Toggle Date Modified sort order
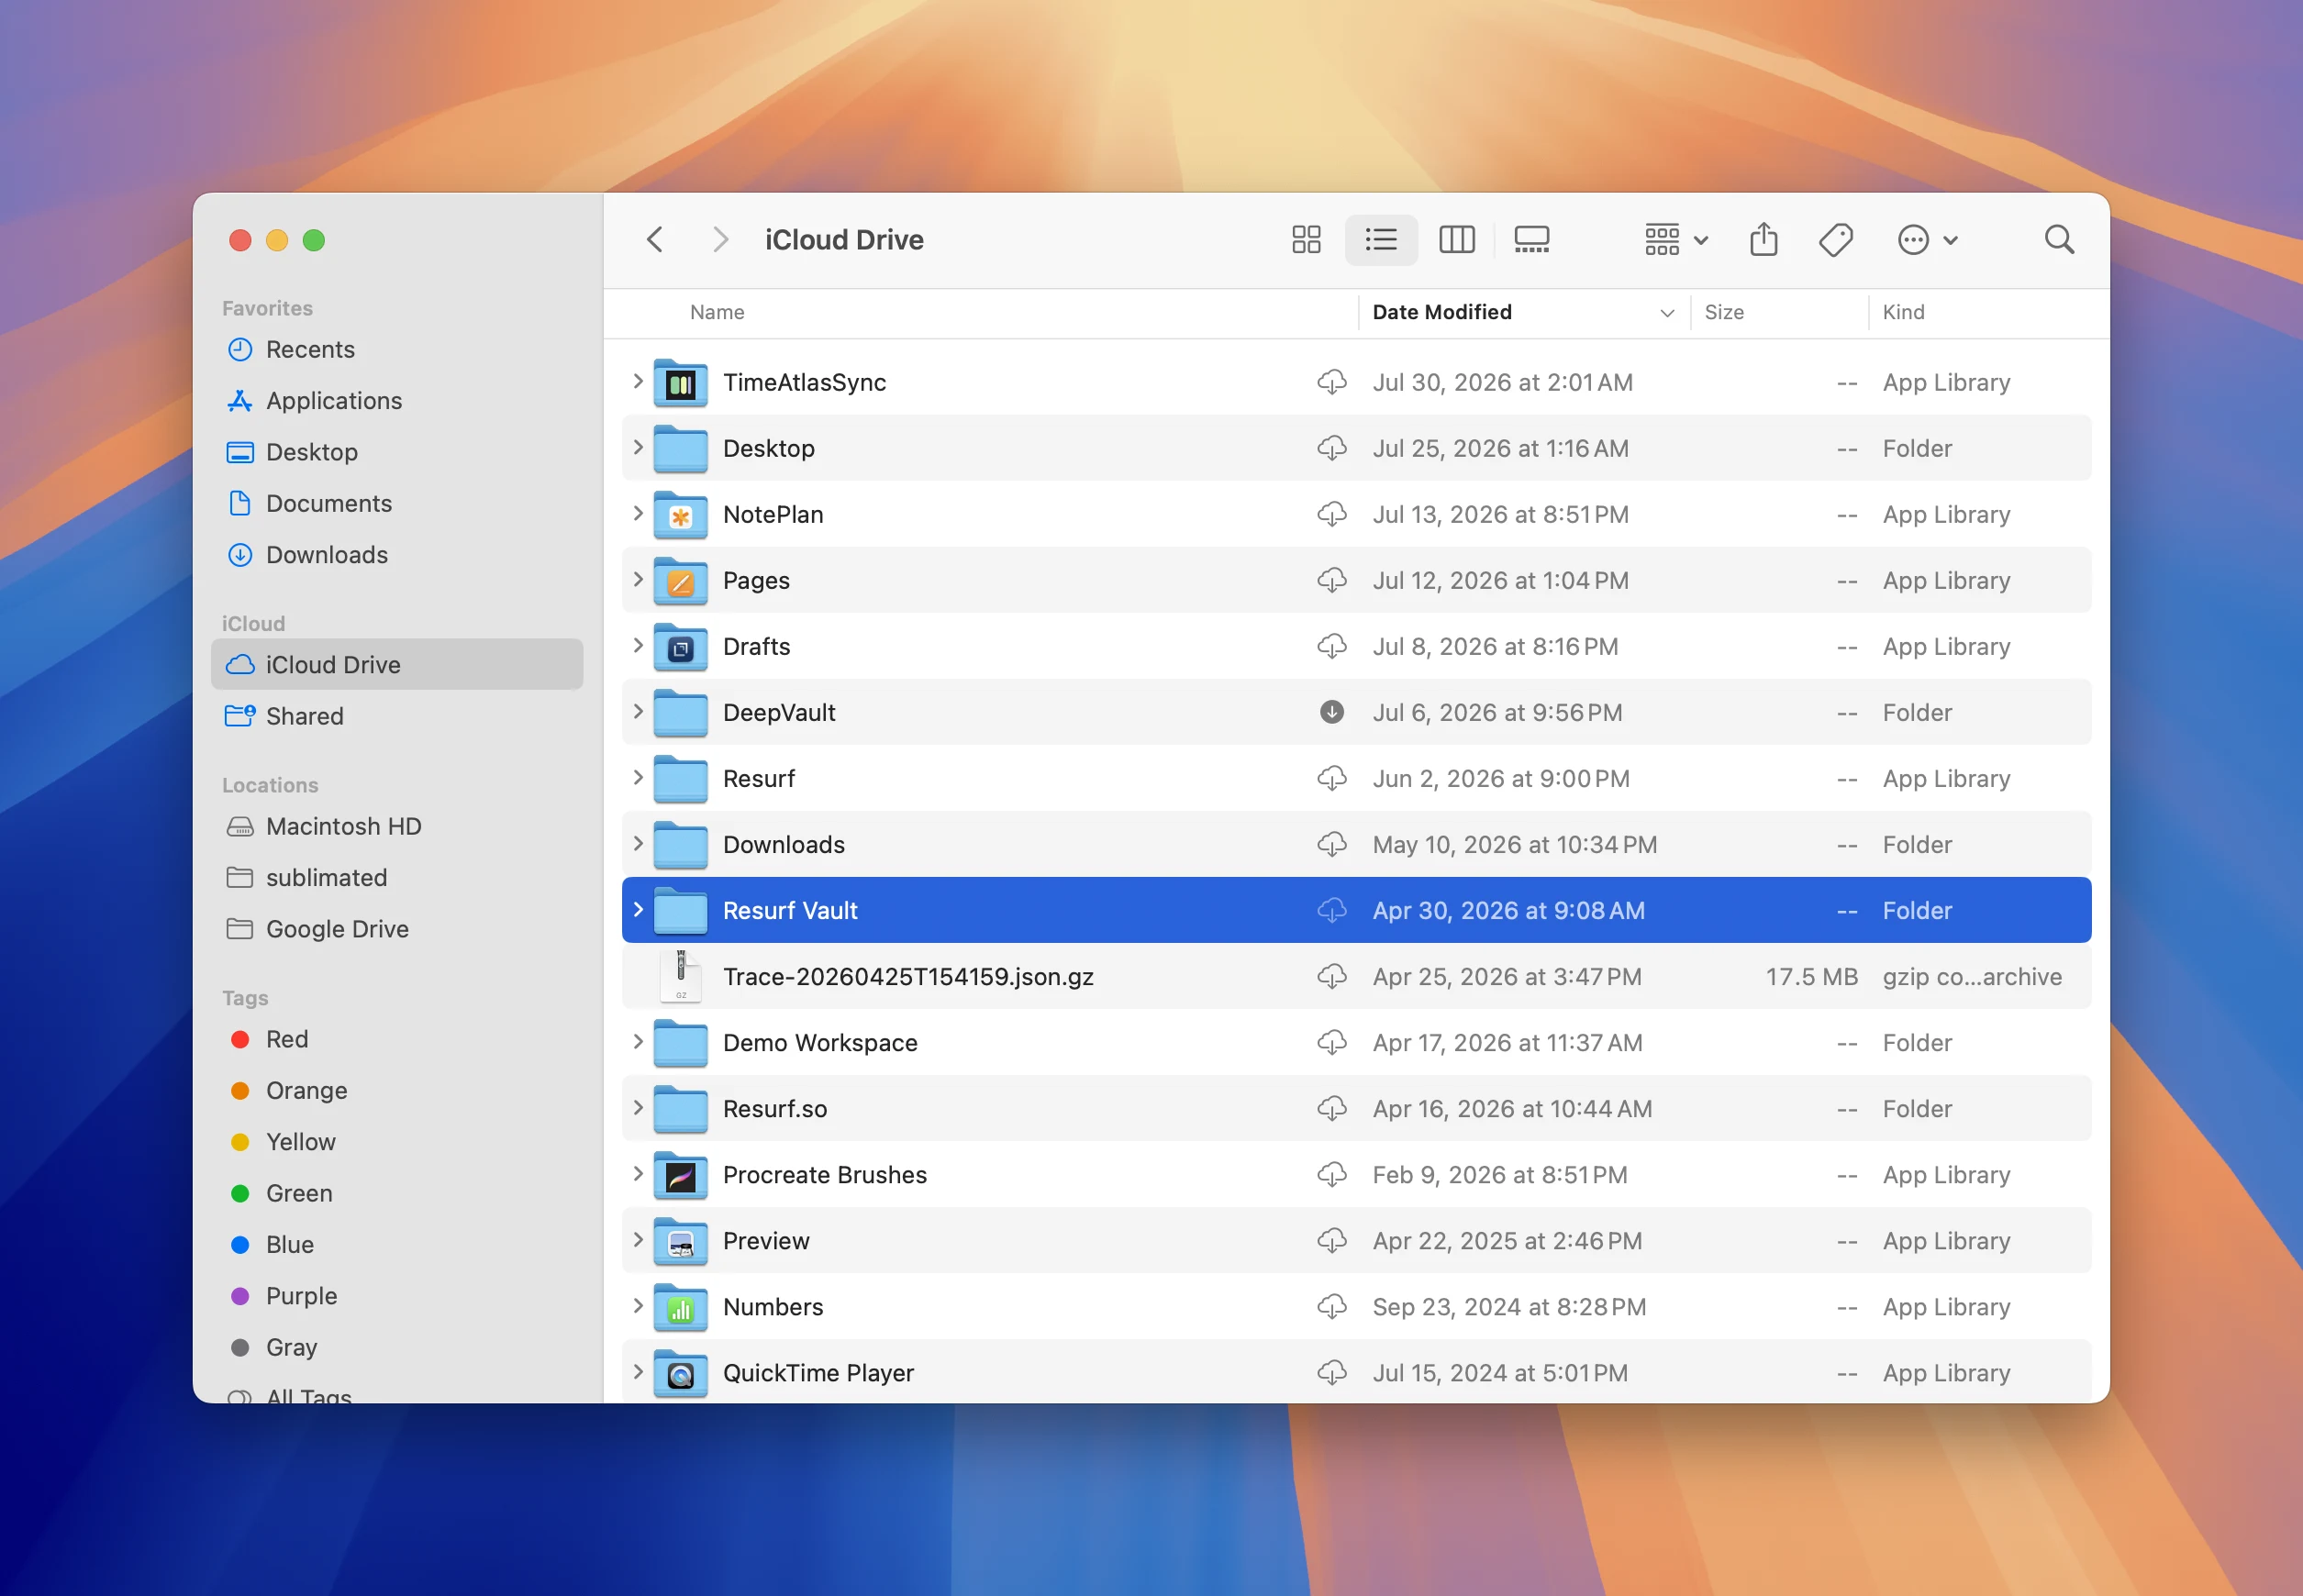2303x1596 pixels. [1523, 312]
